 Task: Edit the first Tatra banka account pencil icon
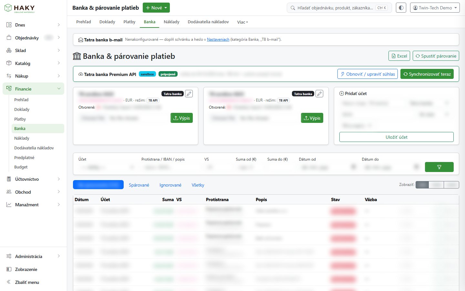[189, 94]
